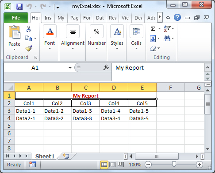Switch to the Formulas ribbon tab
Viewport: 215px width, 173px height.
87,18
